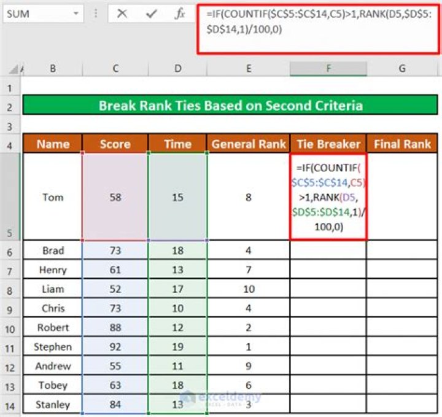442x417 pixels.
Task: Click into the formula bar text
Action: point(318,29)
